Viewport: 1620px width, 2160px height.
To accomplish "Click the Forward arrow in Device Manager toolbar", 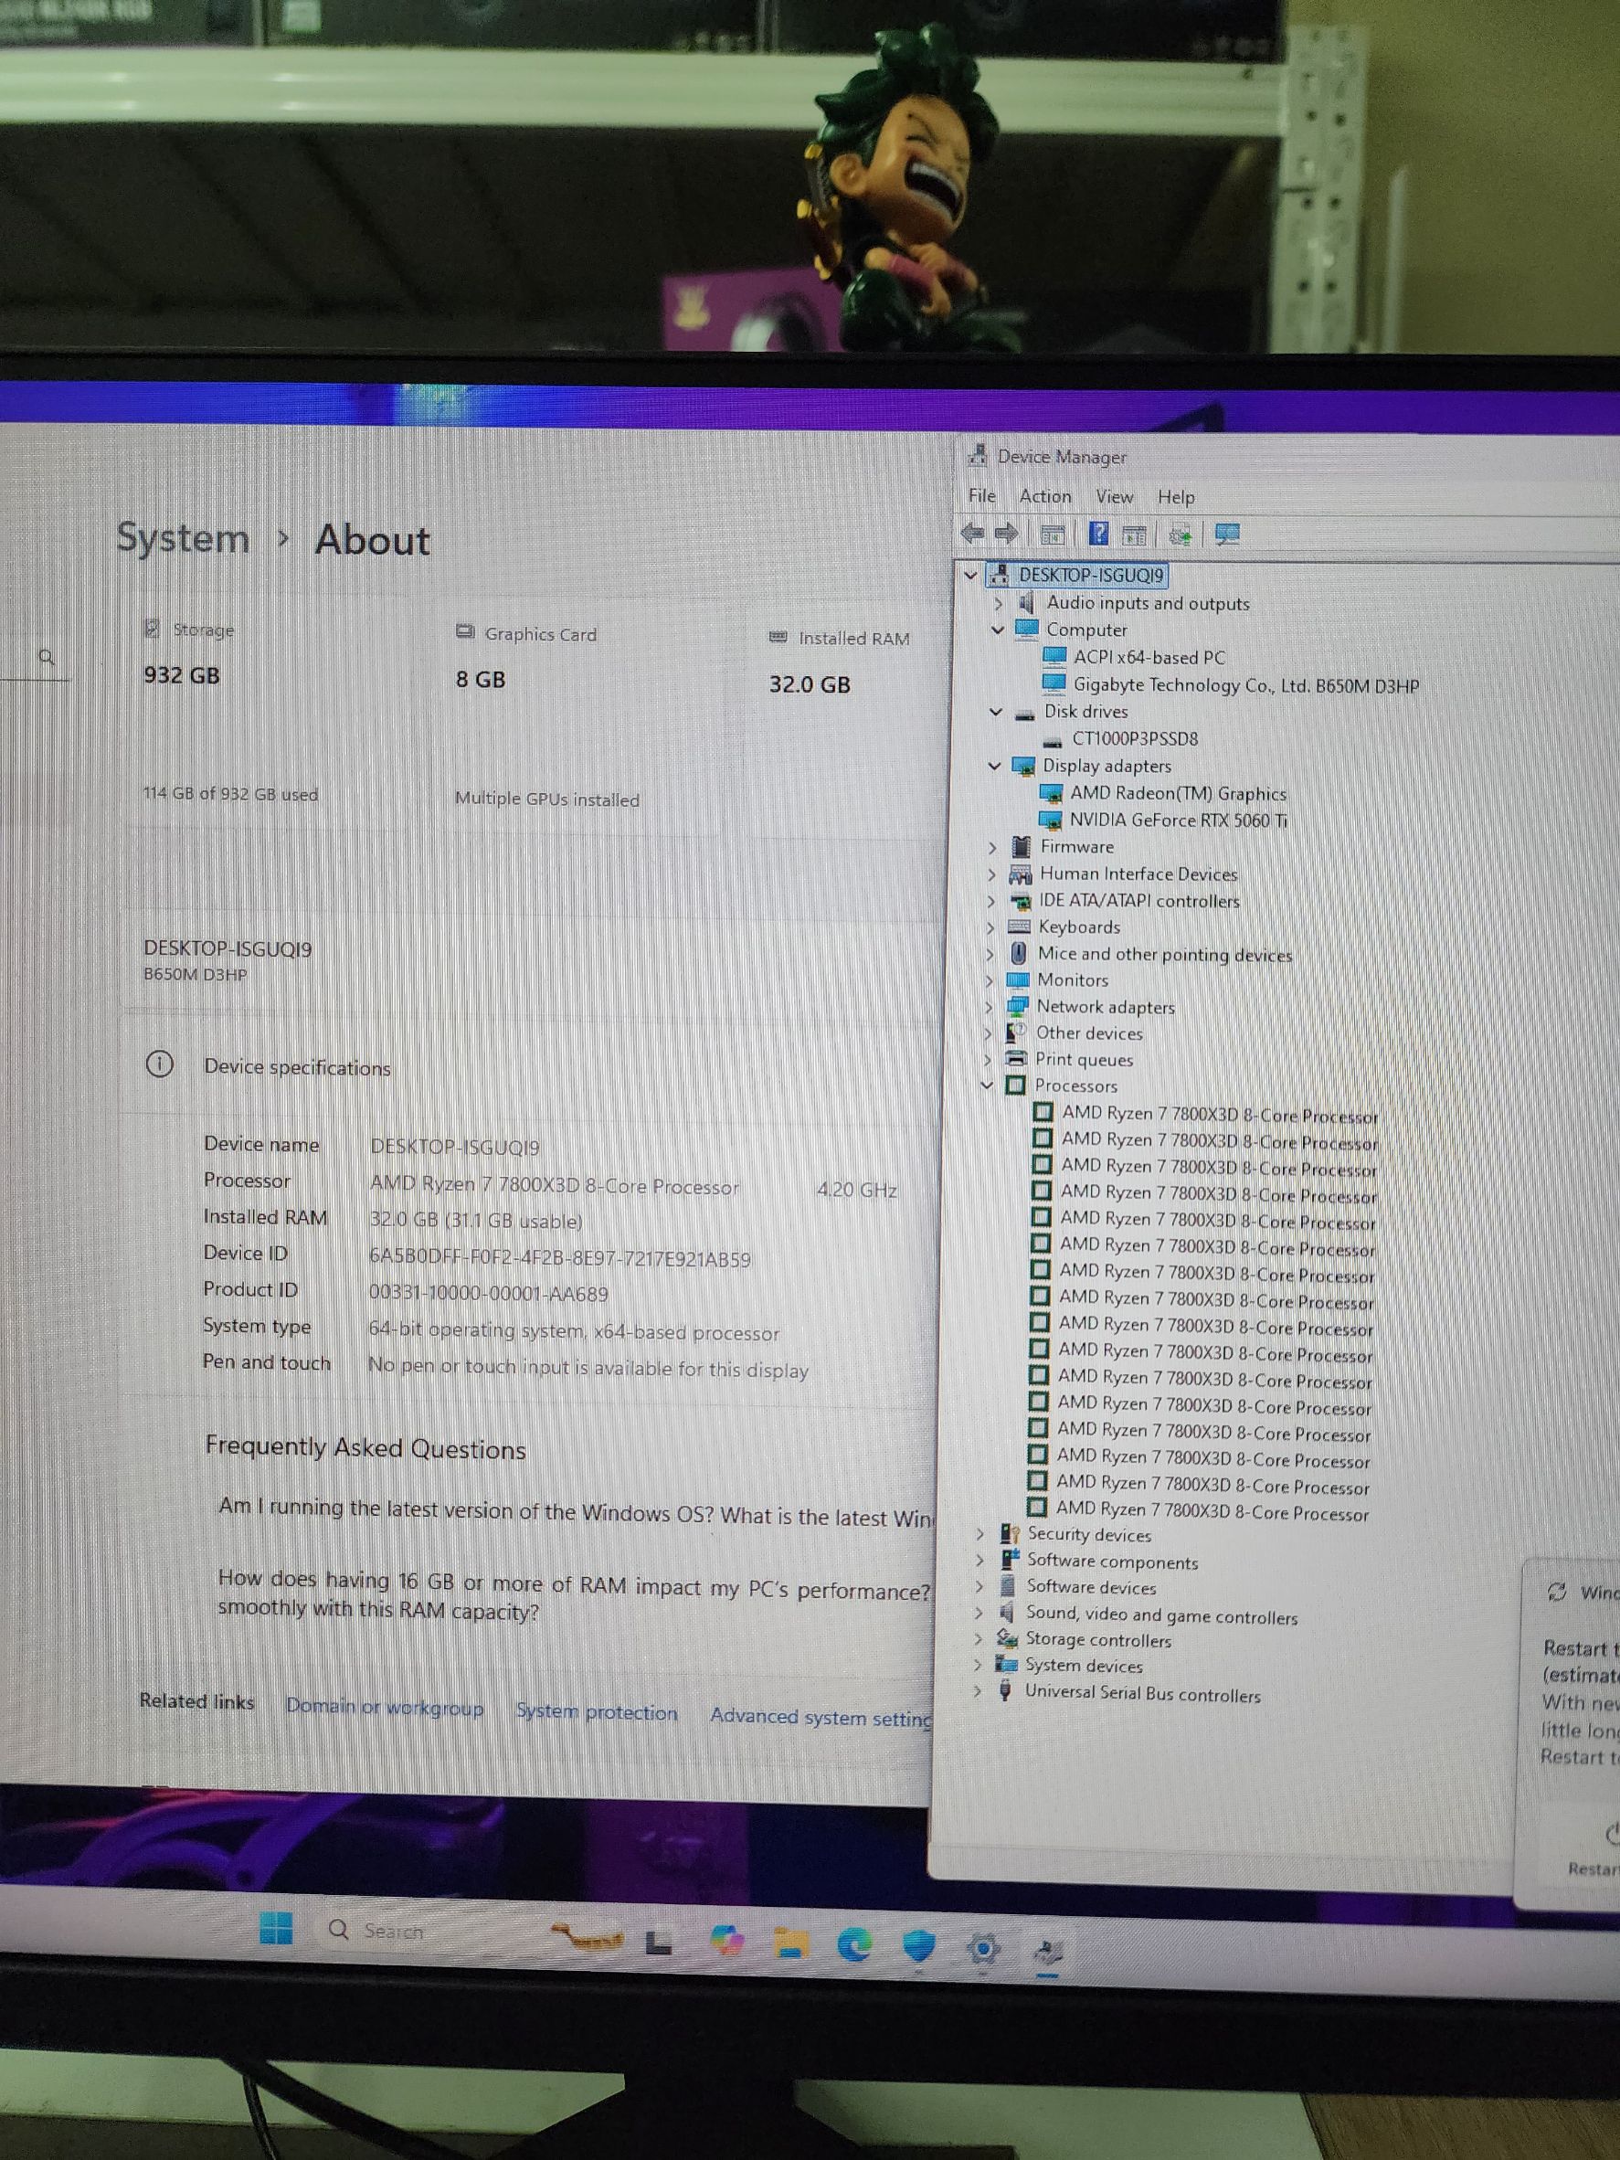I will [x=1006, y=534].
